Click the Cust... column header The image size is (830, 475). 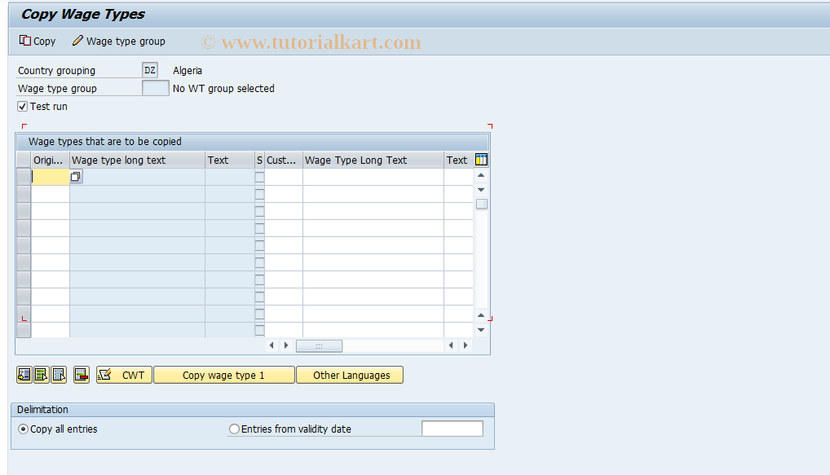(284, 161)
